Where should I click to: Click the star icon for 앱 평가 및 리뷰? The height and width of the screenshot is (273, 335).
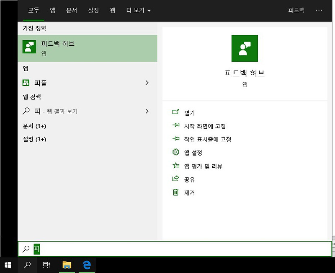click(176, 165)
